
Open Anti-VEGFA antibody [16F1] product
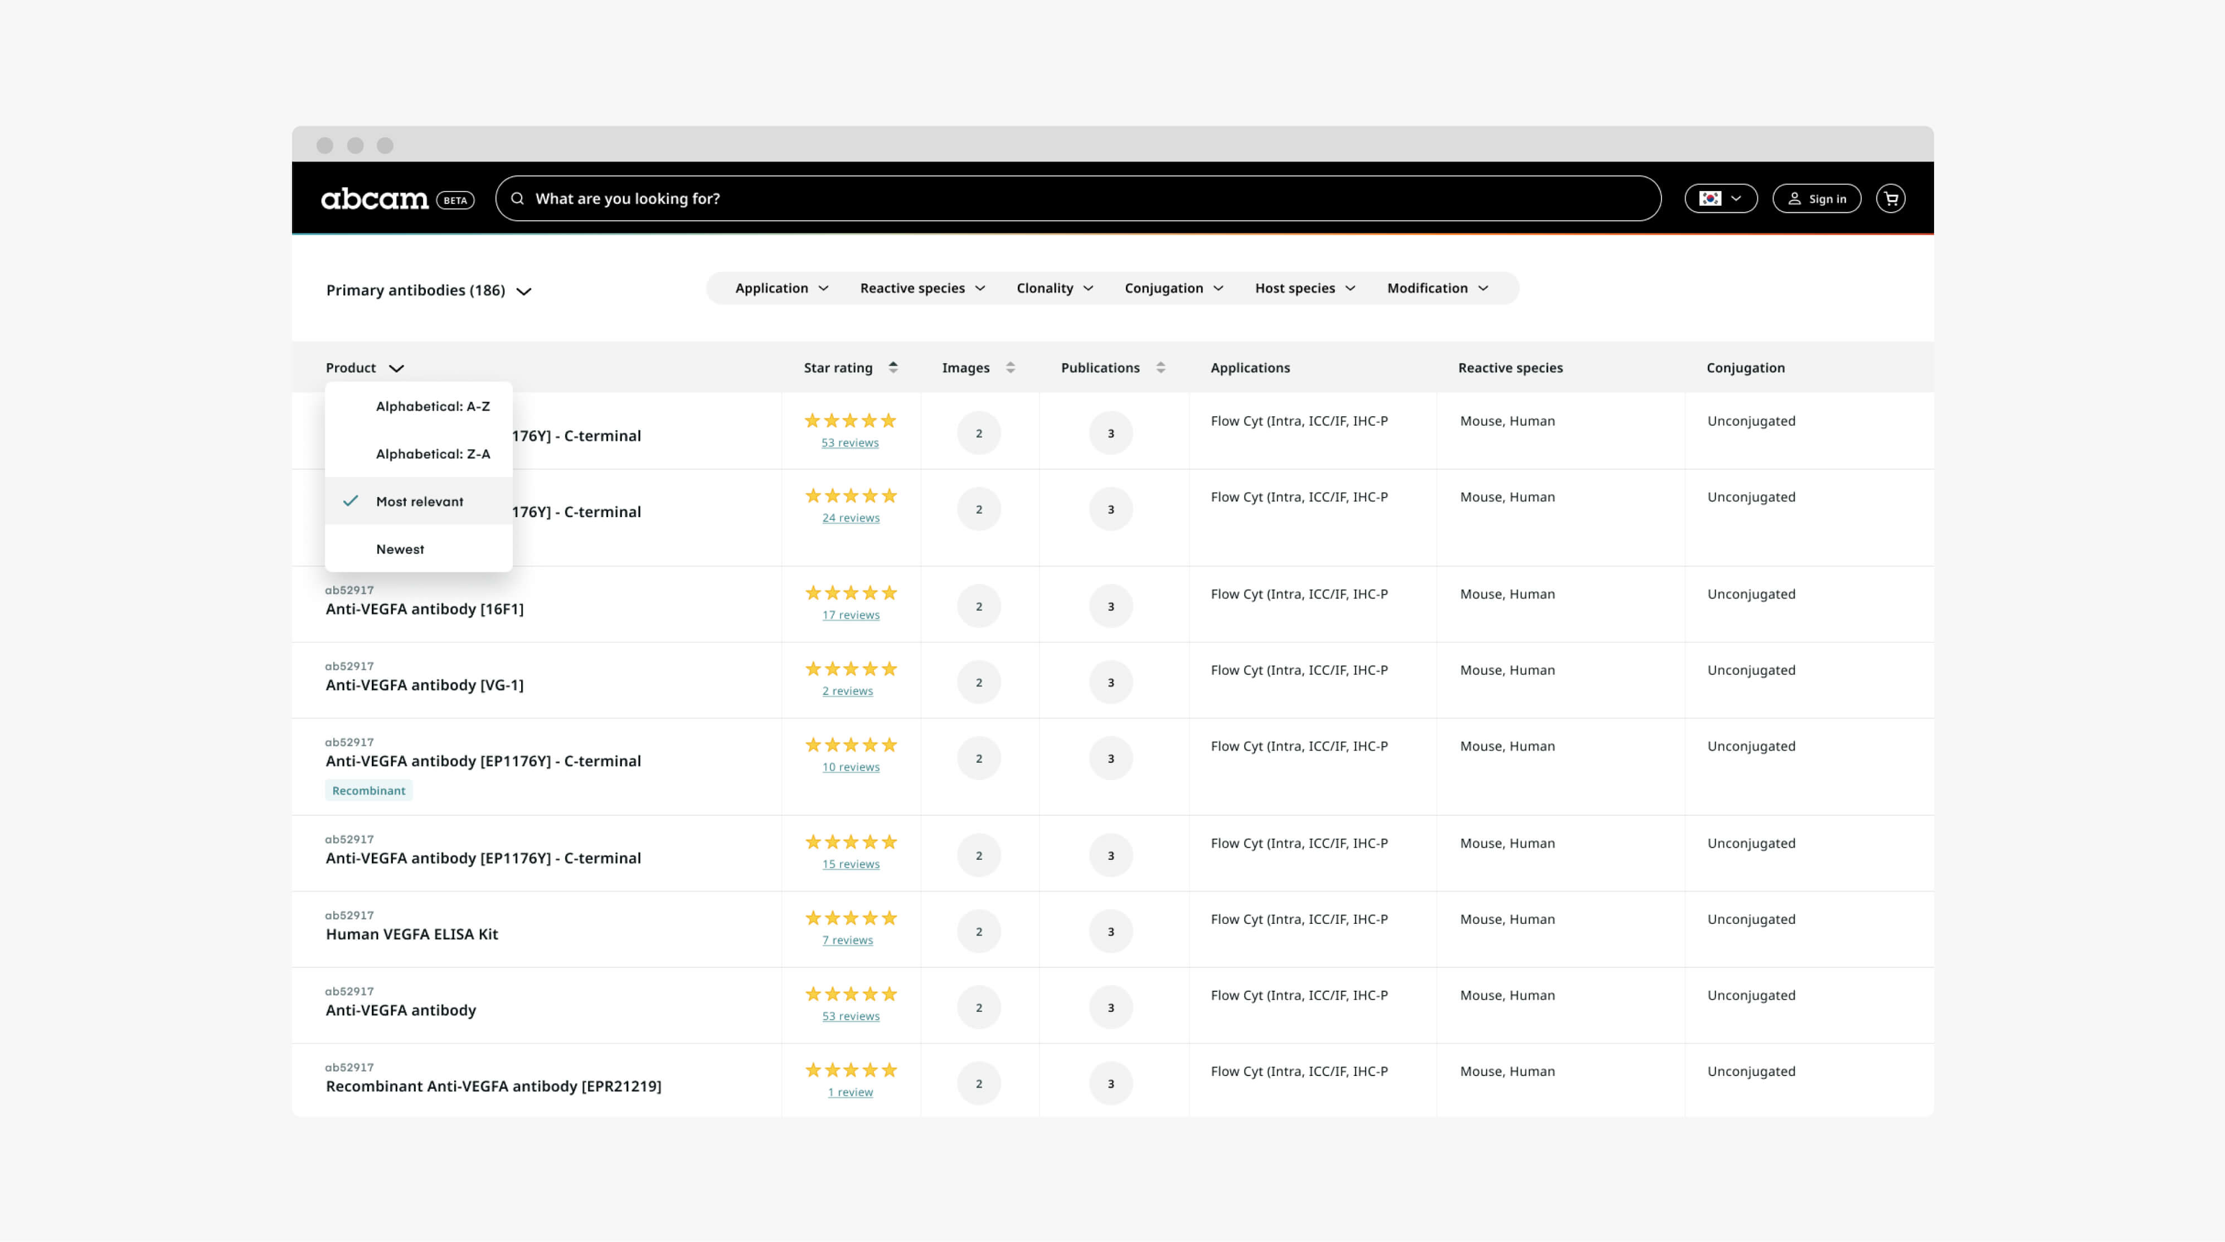tap(424, 609)
